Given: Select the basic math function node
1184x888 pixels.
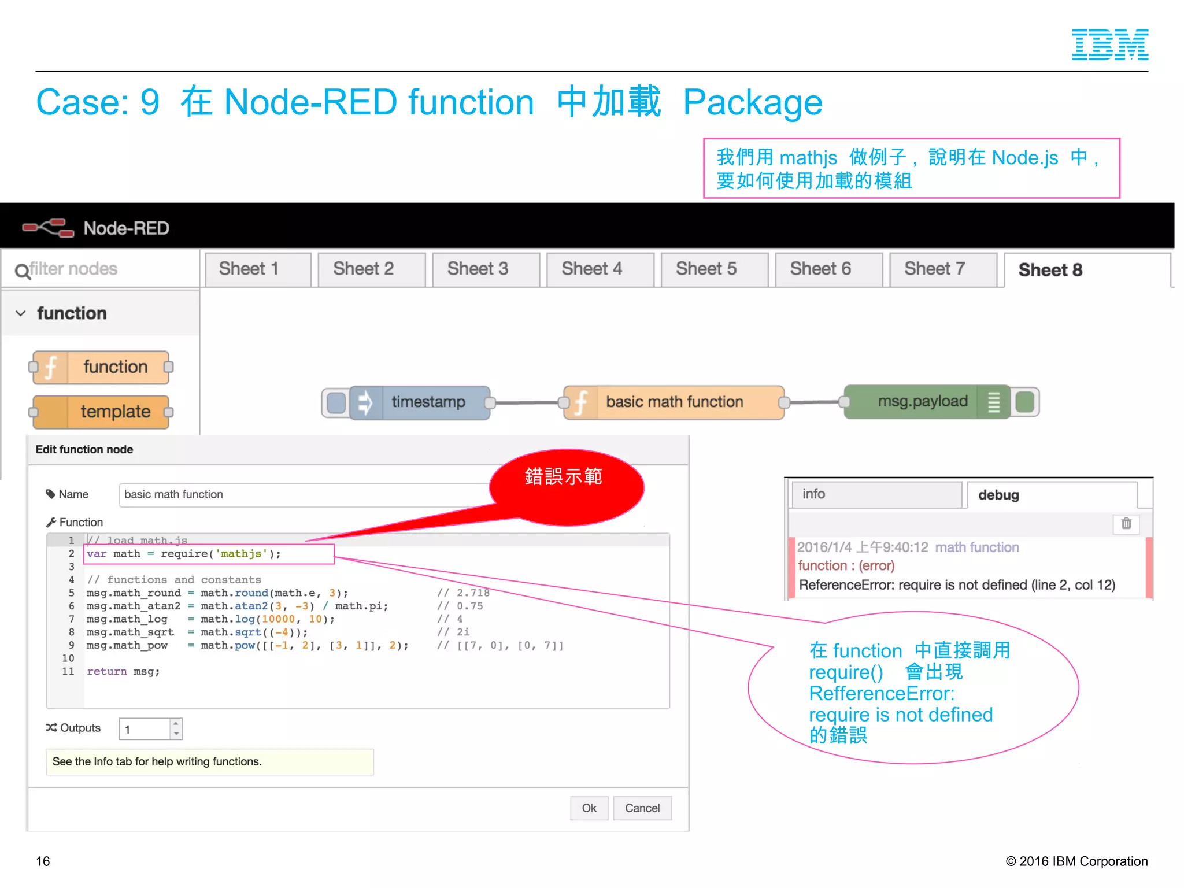Looking at the screenshot, I should tap(674, 402).
